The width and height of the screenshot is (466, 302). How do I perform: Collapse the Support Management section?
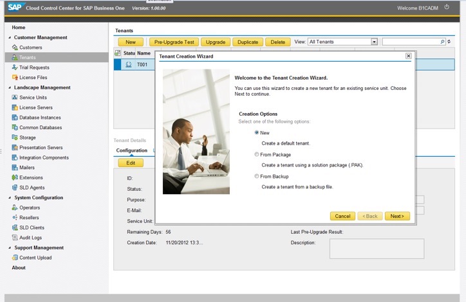tap(10, 248)
